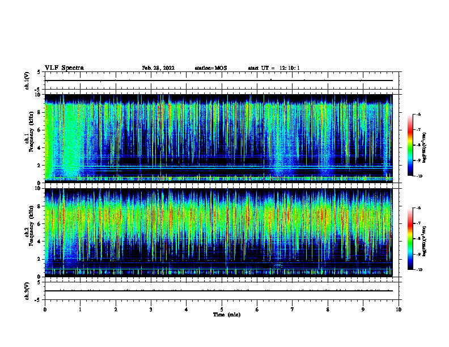This screenshot has width=449, height=347.
Task: Click the "-5" volt tick on ch.3(V) axis
Action: [x=38, y=300]
